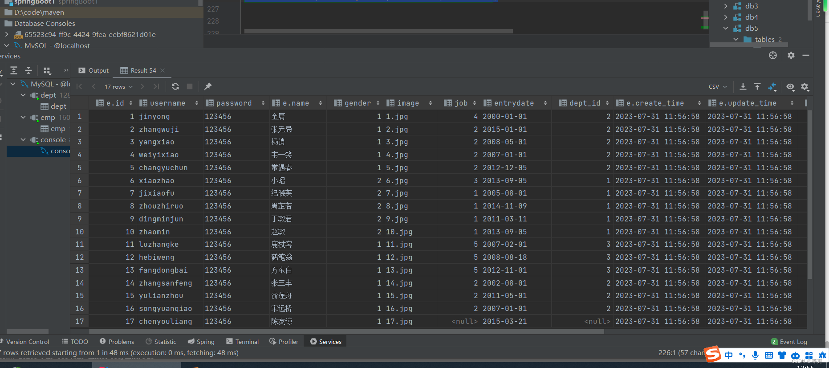Open the Problems tool window
Viewport: 829px width, 368px height.
[117, 342]
